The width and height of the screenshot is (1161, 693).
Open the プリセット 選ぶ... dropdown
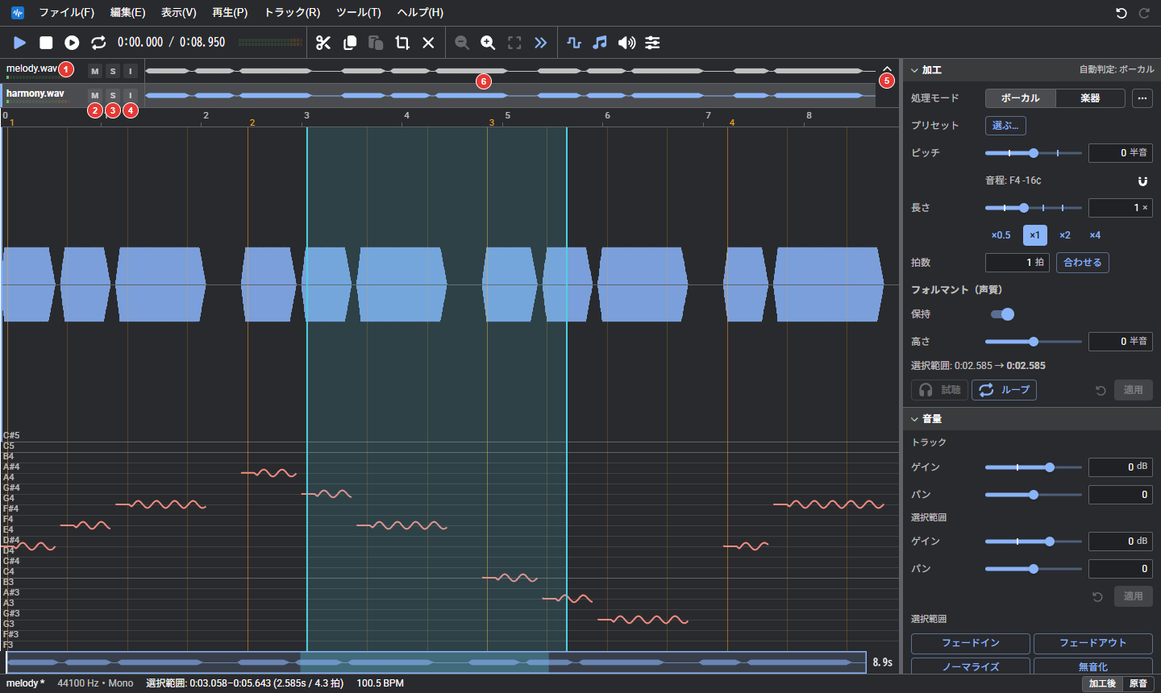1005,126
